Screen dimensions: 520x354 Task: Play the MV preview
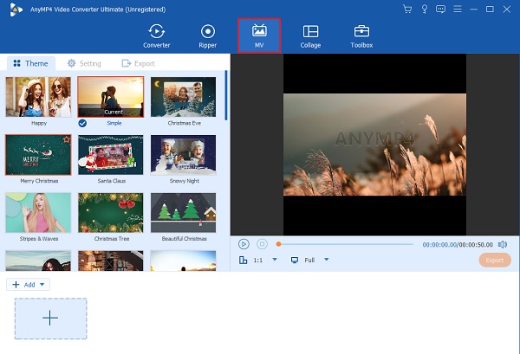(244, 244)
